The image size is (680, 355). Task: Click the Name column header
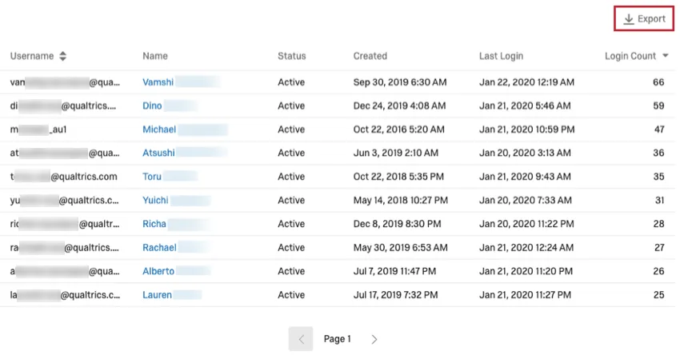point(155,56)
